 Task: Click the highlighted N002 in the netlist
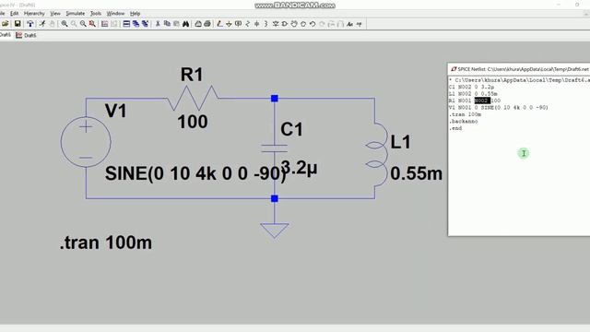pos(482,101)
